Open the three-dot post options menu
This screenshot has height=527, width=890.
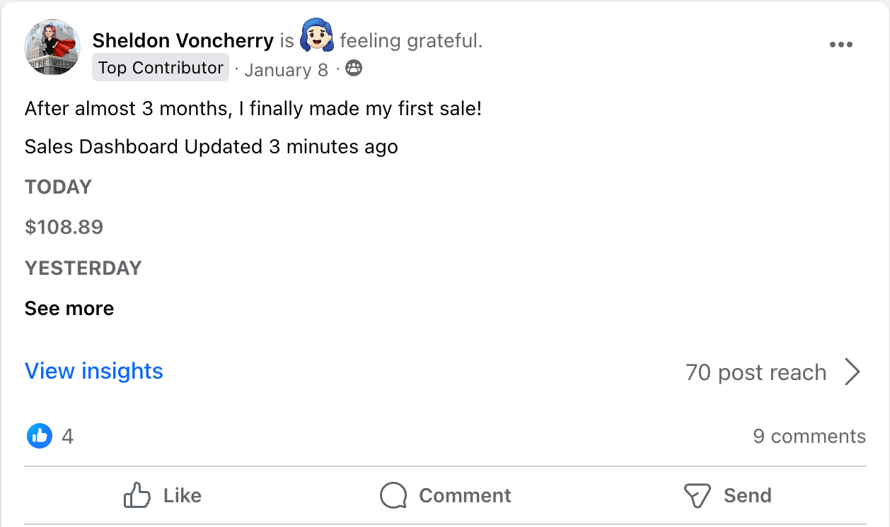tap(840, 45)
